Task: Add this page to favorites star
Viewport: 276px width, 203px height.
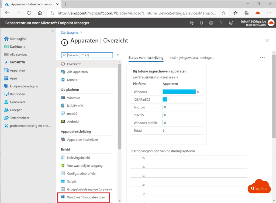Action: 223,13
